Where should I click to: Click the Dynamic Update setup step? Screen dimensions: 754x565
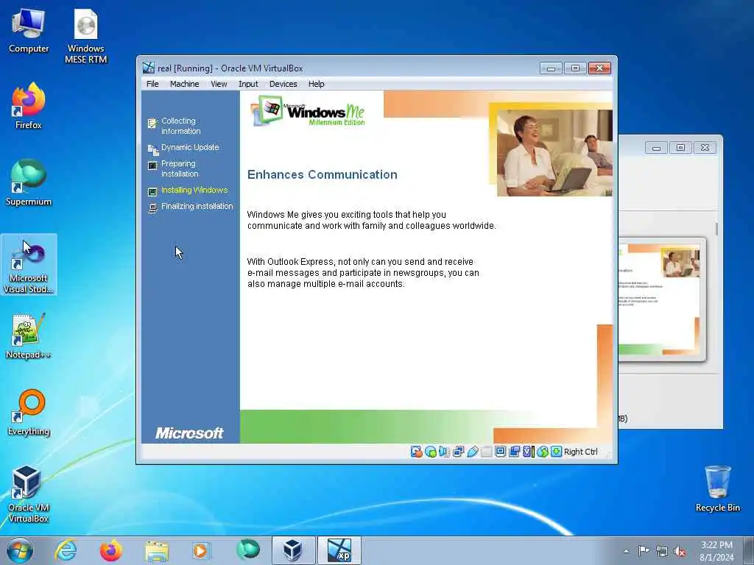[x=183, y=147]
